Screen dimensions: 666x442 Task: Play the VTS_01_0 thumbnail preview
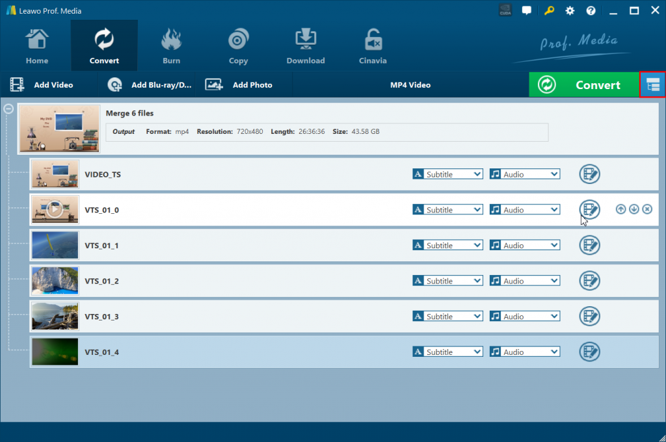click(x=55, y=209)
